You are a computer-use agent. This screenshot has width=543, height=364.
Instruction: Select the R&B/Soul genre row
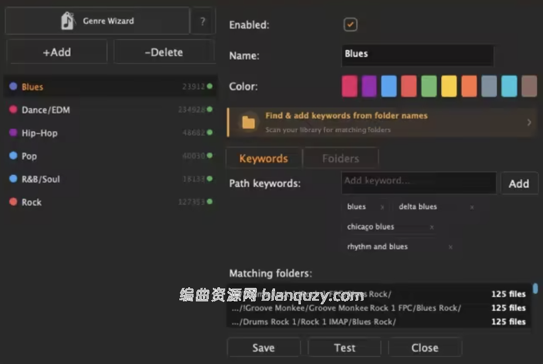pos(111,179)
